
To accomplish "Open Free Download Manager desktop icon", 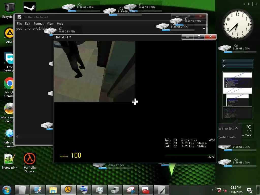I will coord(9,62).
